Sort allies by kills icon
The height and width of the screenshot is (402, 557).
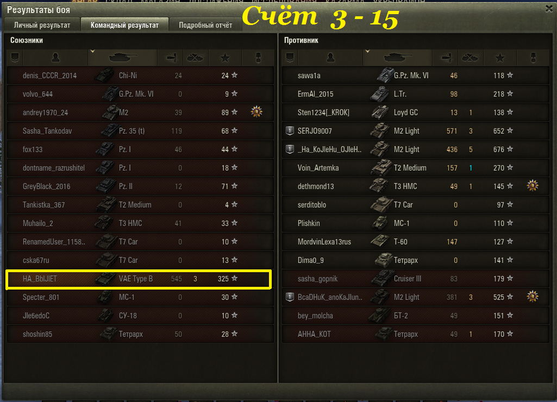(196, 58)
